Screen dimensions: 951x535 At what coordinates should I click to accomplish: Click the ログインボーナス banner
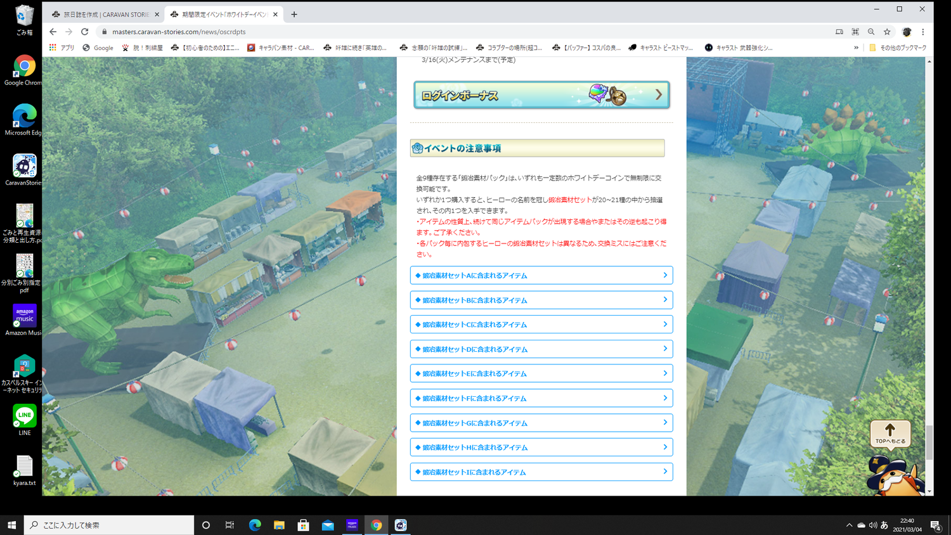click(x=541, y=95)
